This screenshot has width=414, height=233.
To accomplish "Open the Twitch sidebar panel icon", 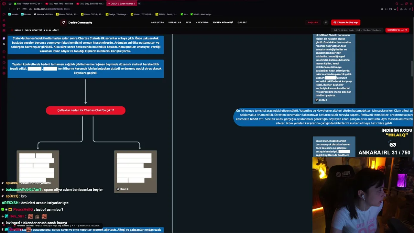I will point(4,39).
